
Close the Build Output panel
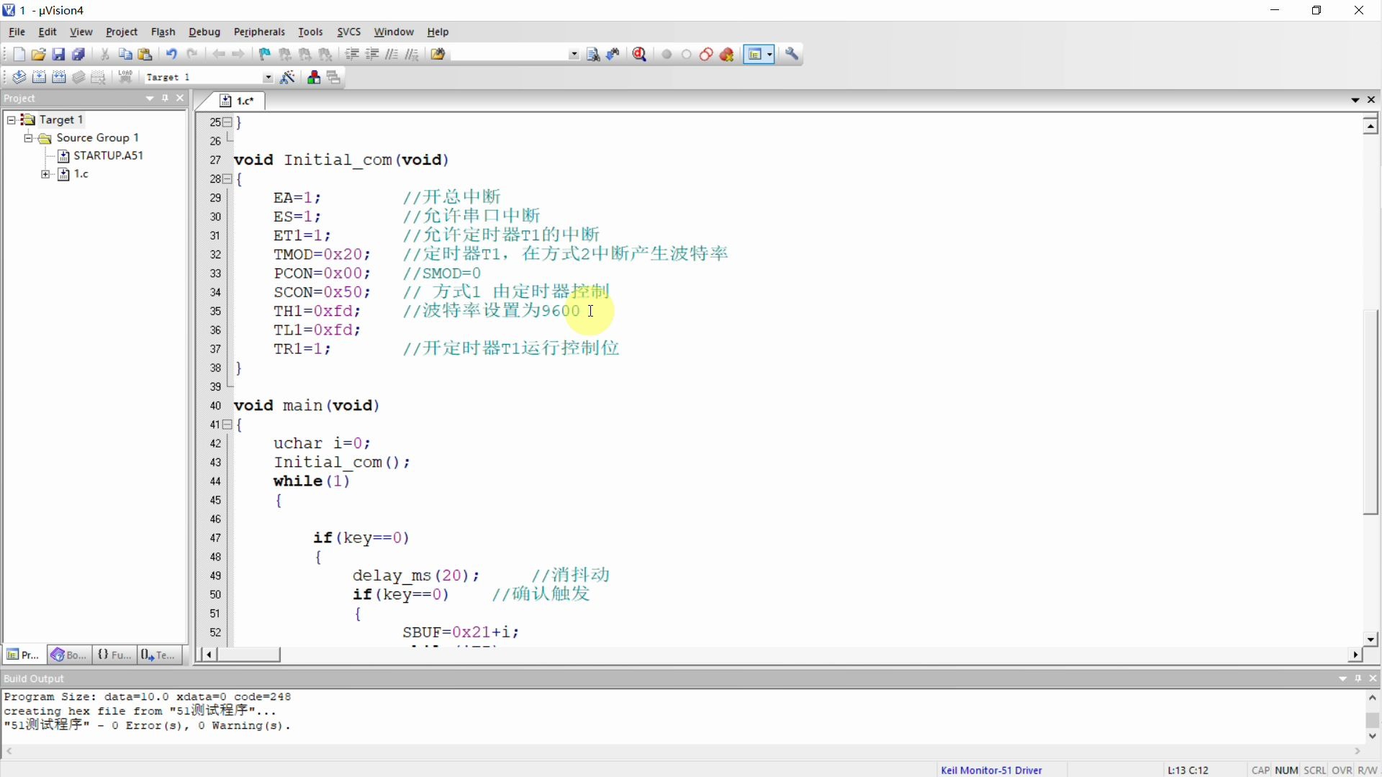[x=1373, y=678]
